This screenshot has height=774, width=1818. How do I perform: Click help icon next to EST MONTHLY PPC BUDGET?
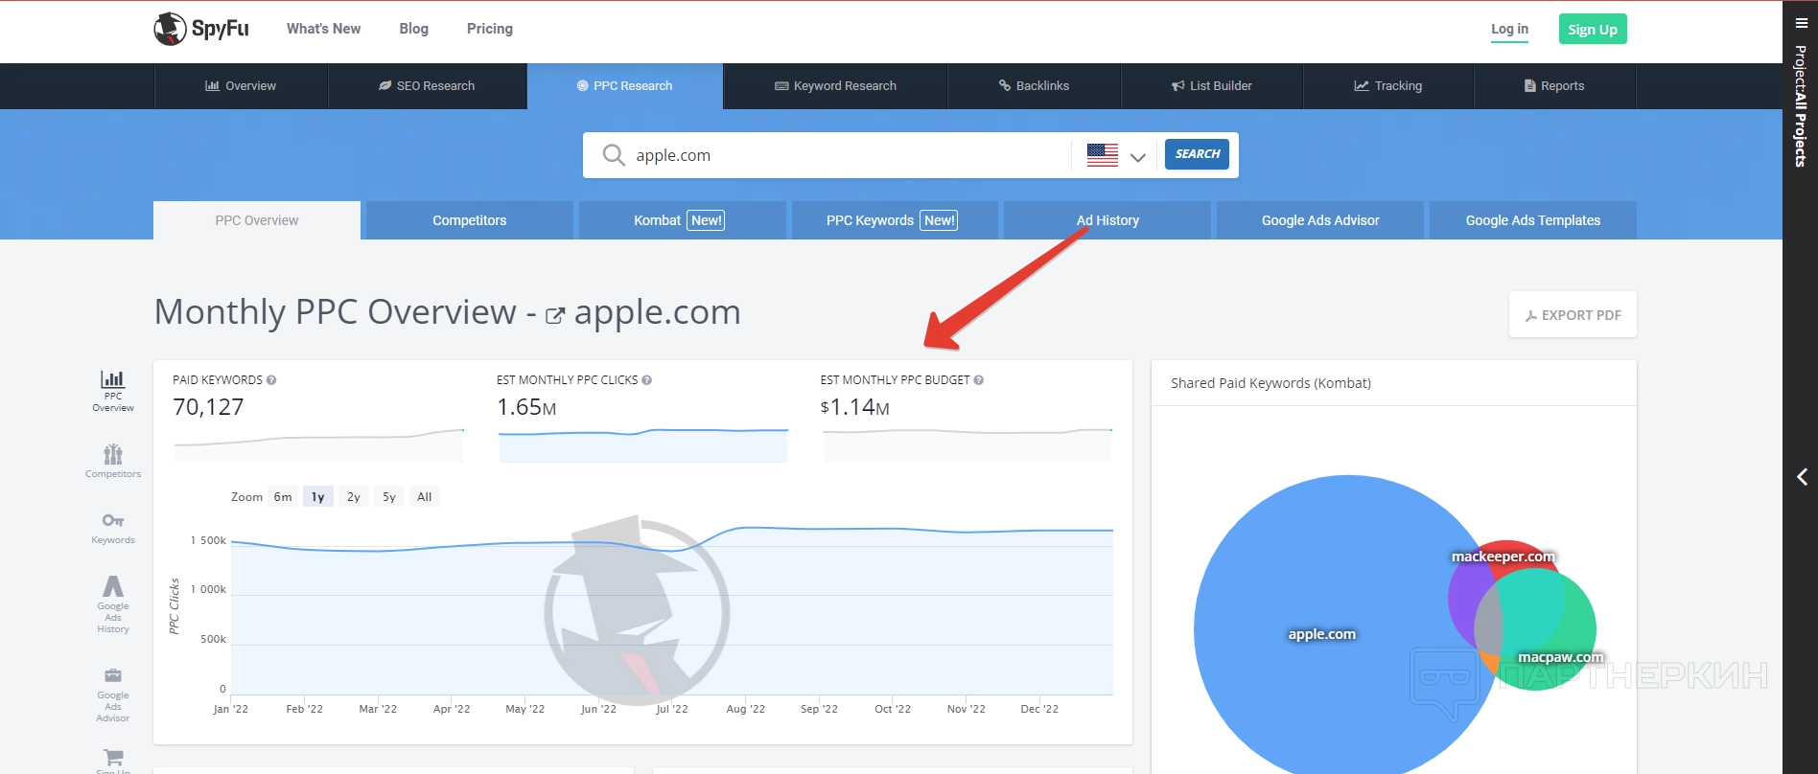[979, 380]
